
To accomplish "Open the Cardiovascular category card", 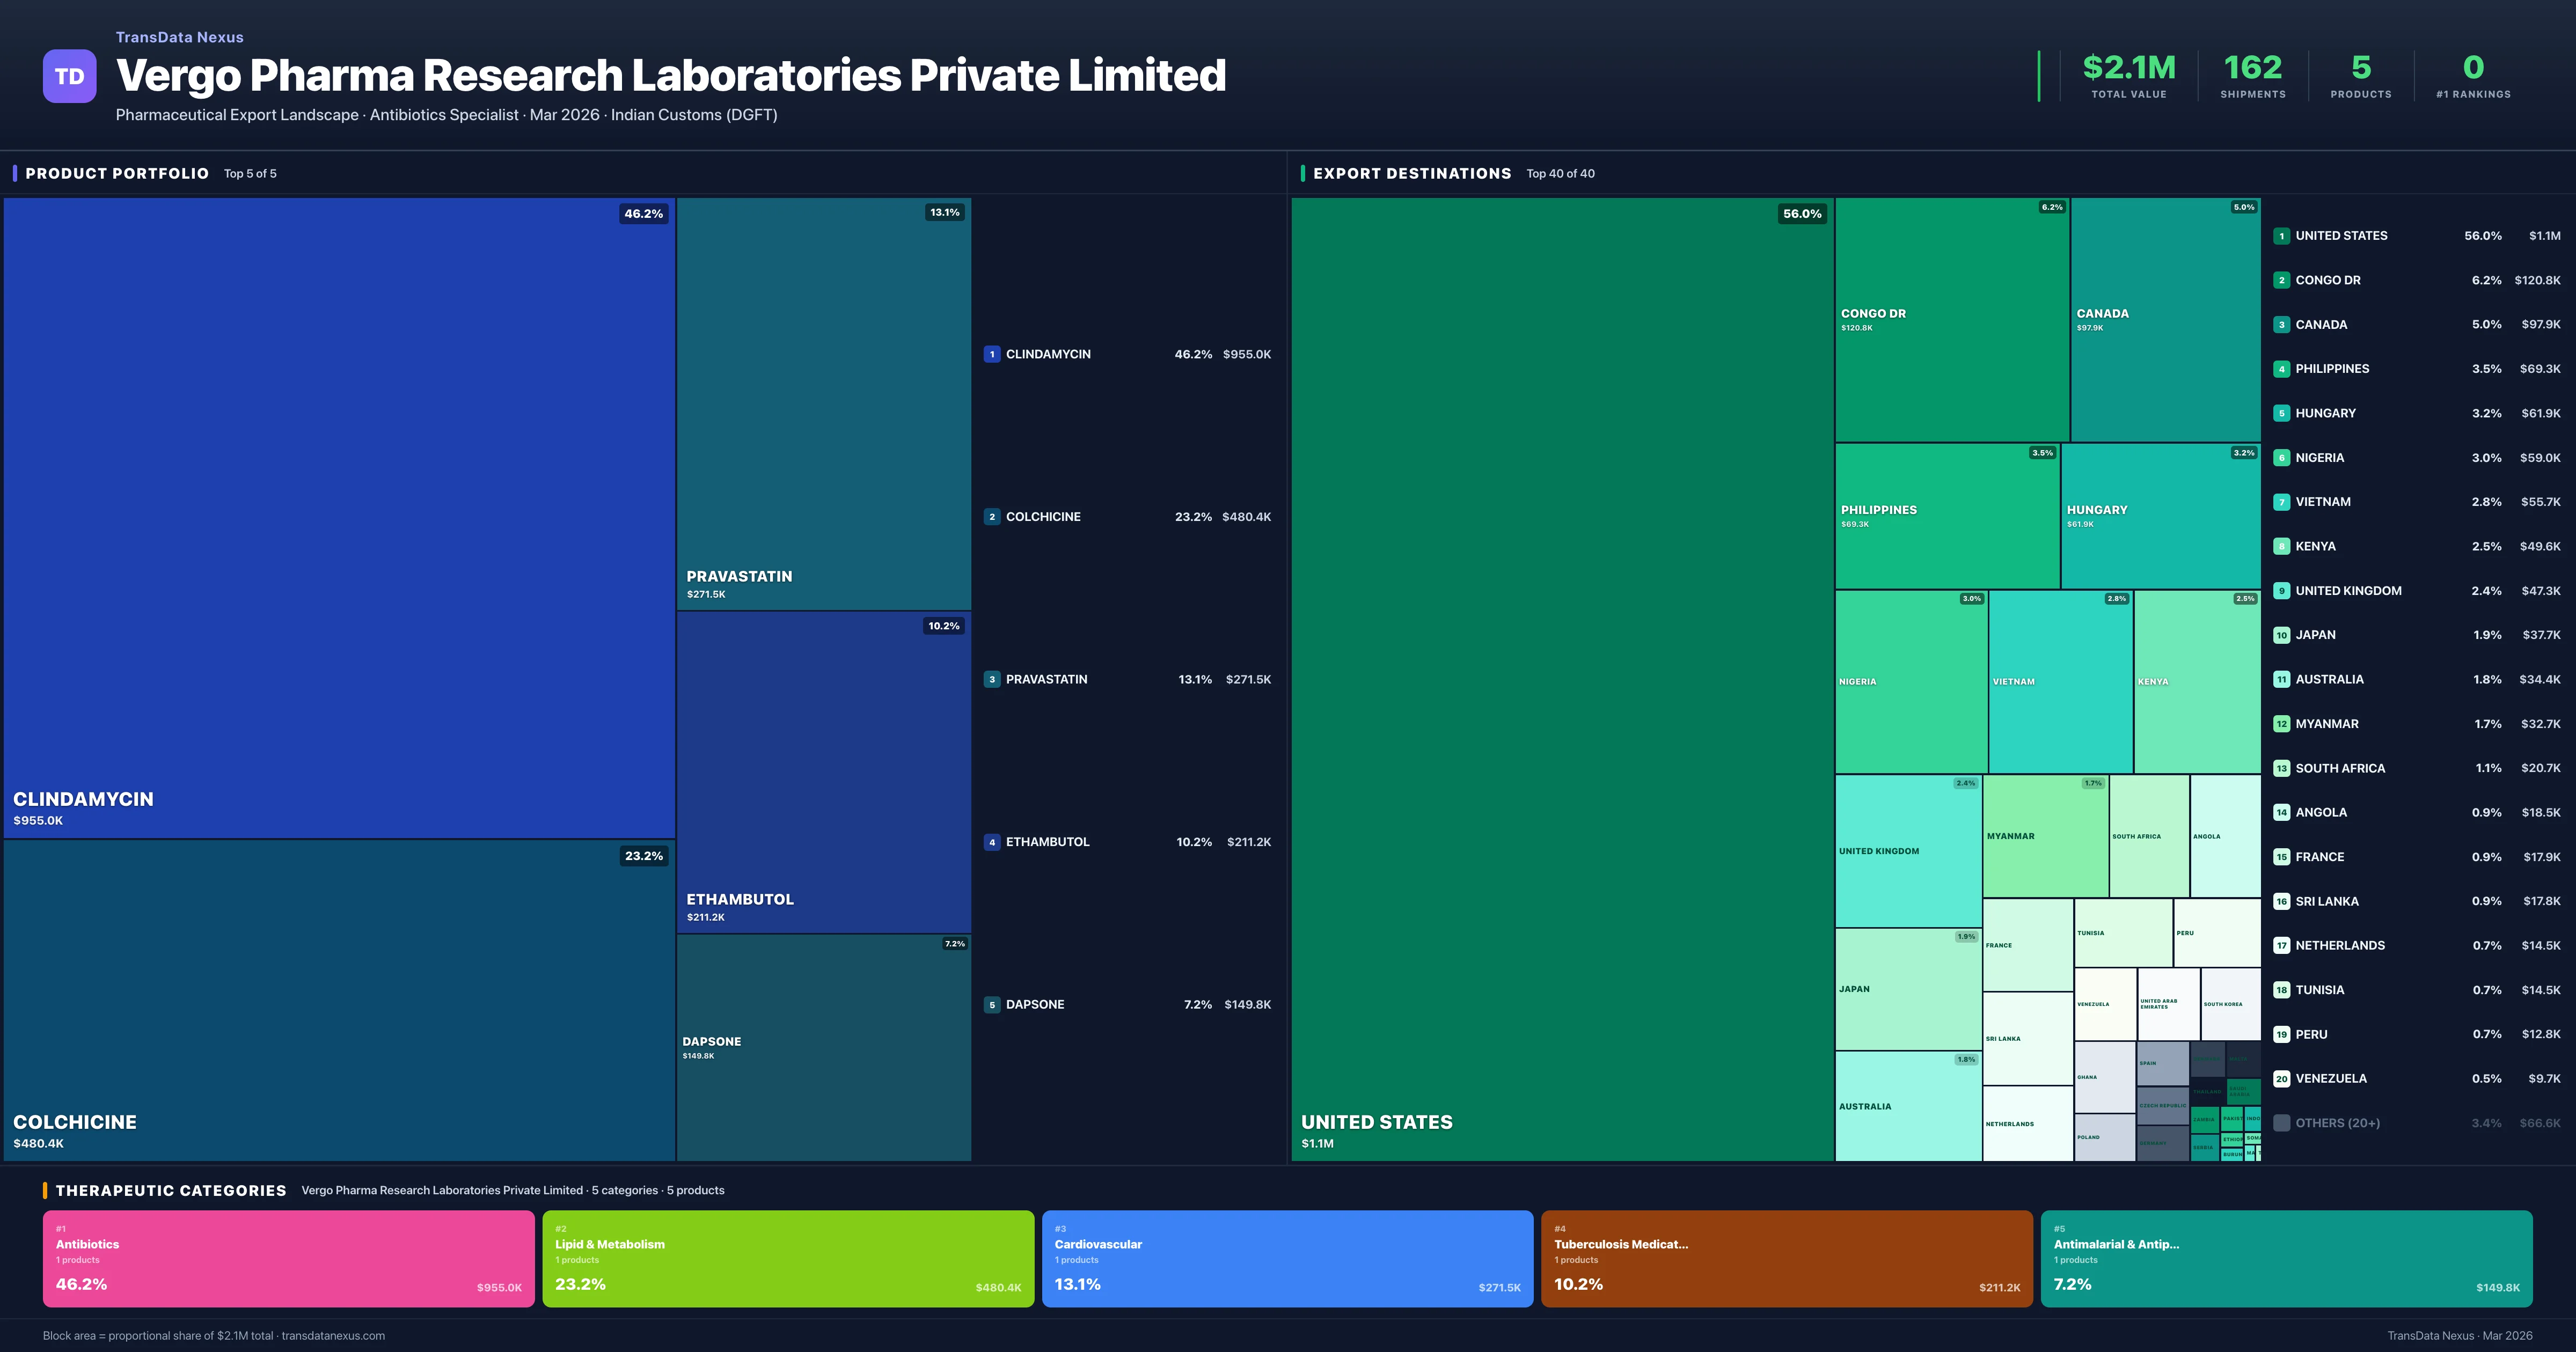I will [x=1287, y=1258].
